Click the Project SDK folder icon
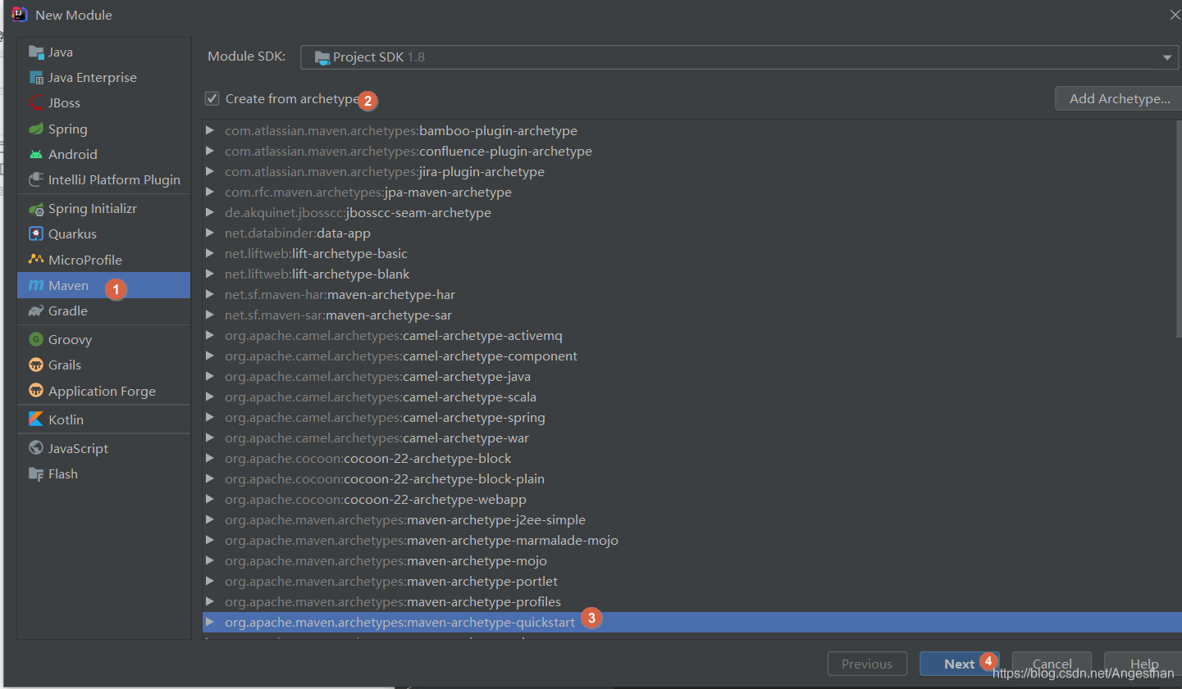The height and width of the screenshot is (689, 1182). (322, 57)
